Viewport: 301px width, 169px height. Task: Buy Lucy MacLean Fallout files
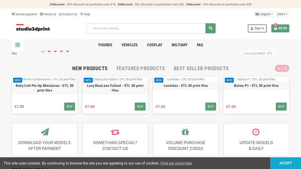[140, 107]
